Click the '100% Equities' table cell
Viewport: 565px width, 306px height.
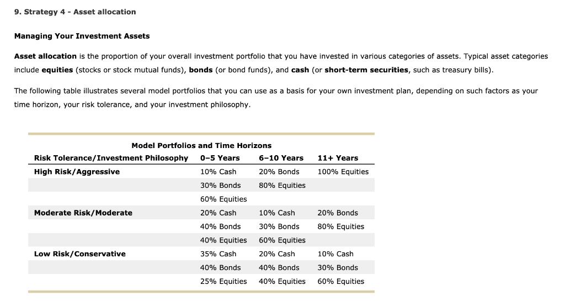coord(343,172)
